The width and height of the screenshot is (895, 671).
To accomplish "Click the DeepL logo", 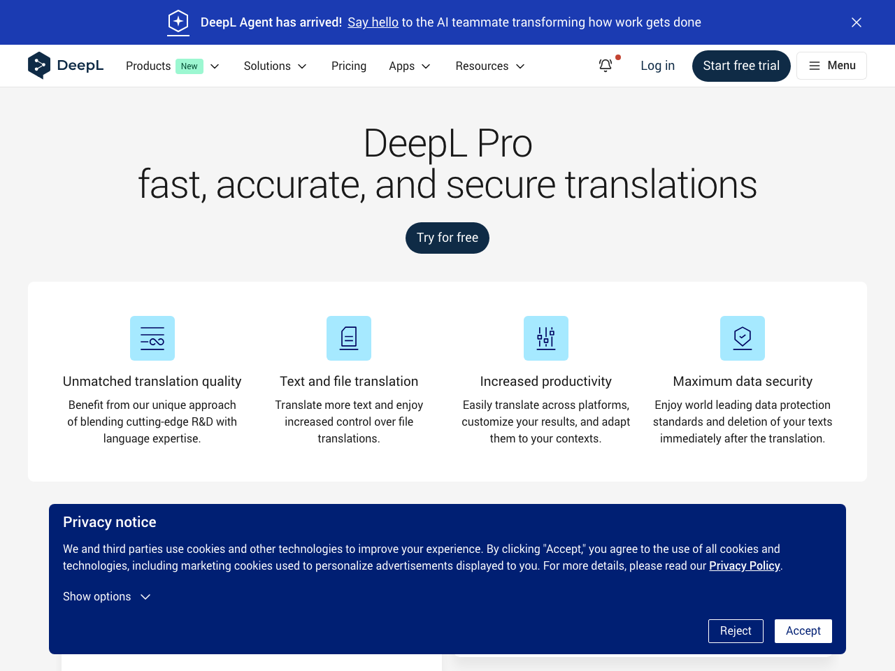I will point(66,65).
